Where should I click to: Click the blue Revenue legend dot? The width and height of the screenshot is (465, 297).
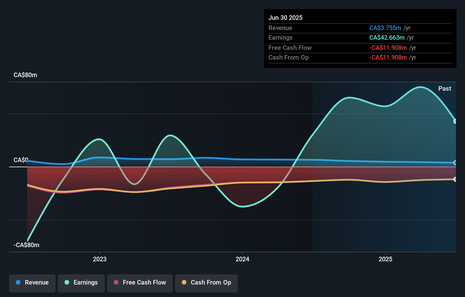[18, 282]
